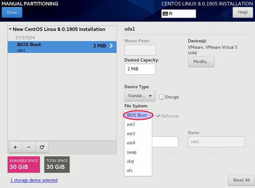Click the add mount point plus icon
Viewport: 255px width, 188px height.
(x=15, y=147)
